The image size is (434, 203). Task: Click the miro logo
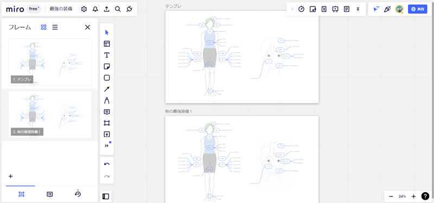point(15,9)
